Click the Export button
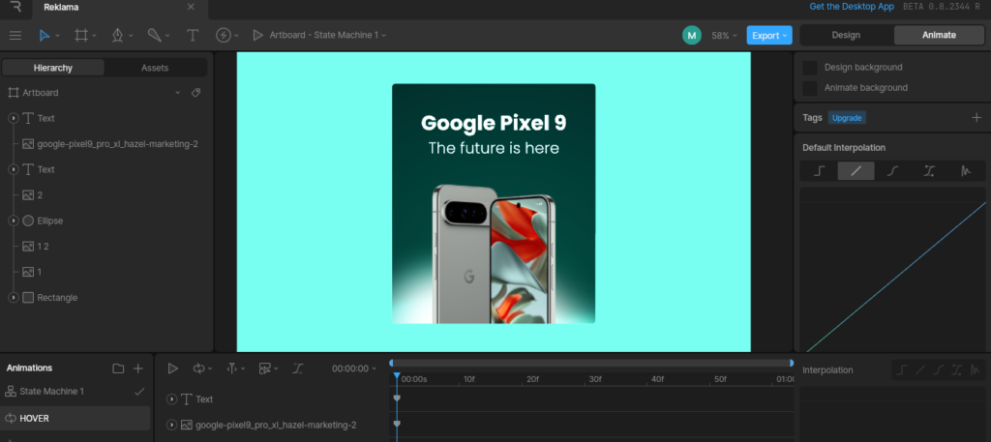The image size is (991, 442). [769, 36]
